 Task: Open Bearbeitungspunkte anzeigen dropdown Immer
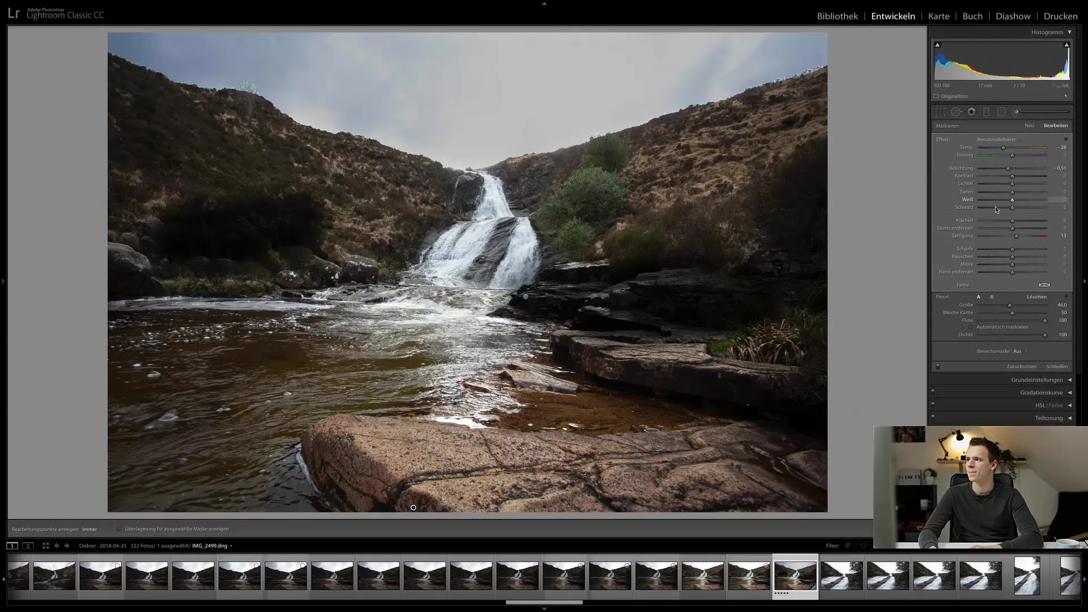tap(92, 529)
